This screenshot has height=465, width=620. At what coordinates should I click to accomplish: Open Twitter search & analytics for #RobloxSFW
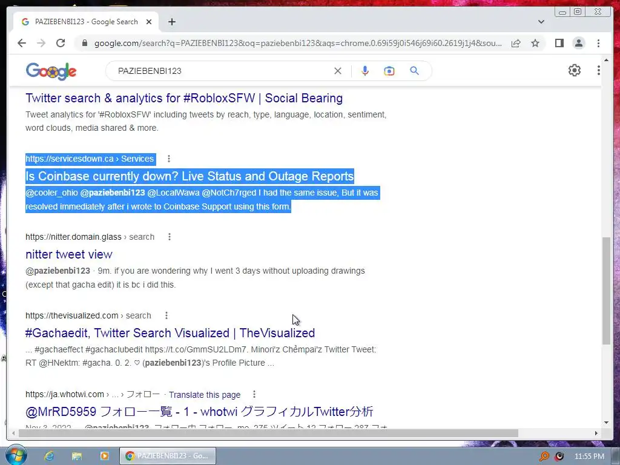click(x=184, y=98)
